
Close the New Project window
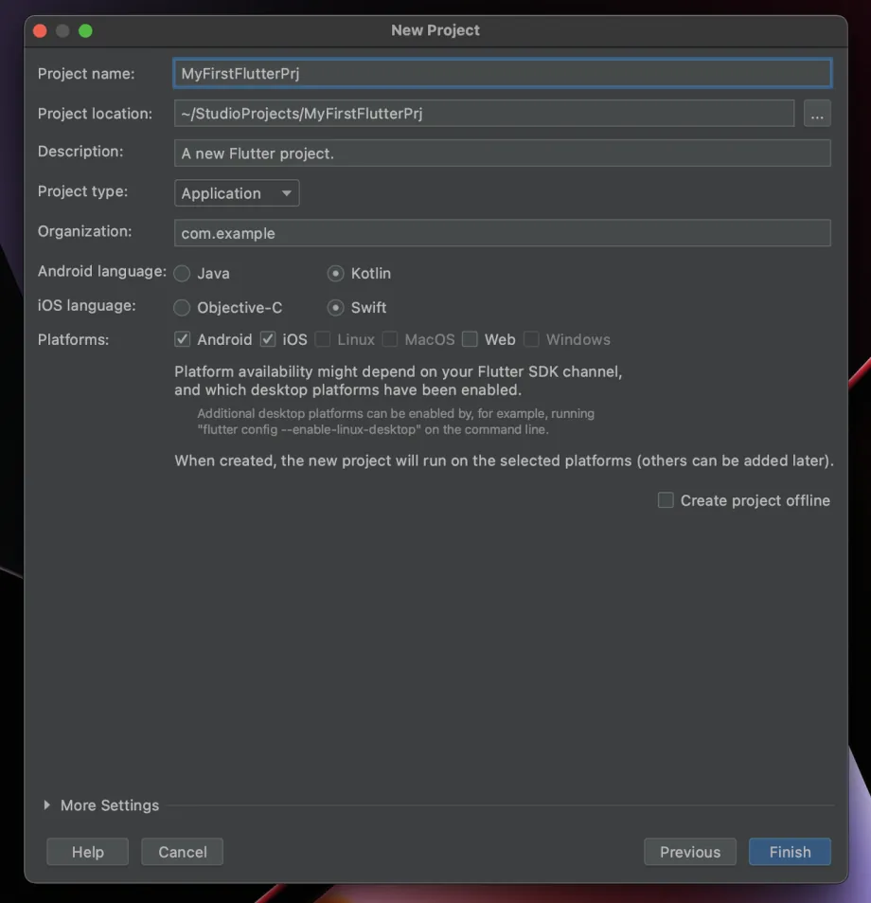[x=41, y=30]
